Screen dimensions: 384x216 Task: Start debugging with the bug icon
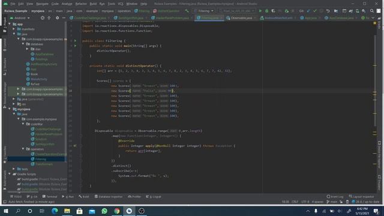[266, 11]
